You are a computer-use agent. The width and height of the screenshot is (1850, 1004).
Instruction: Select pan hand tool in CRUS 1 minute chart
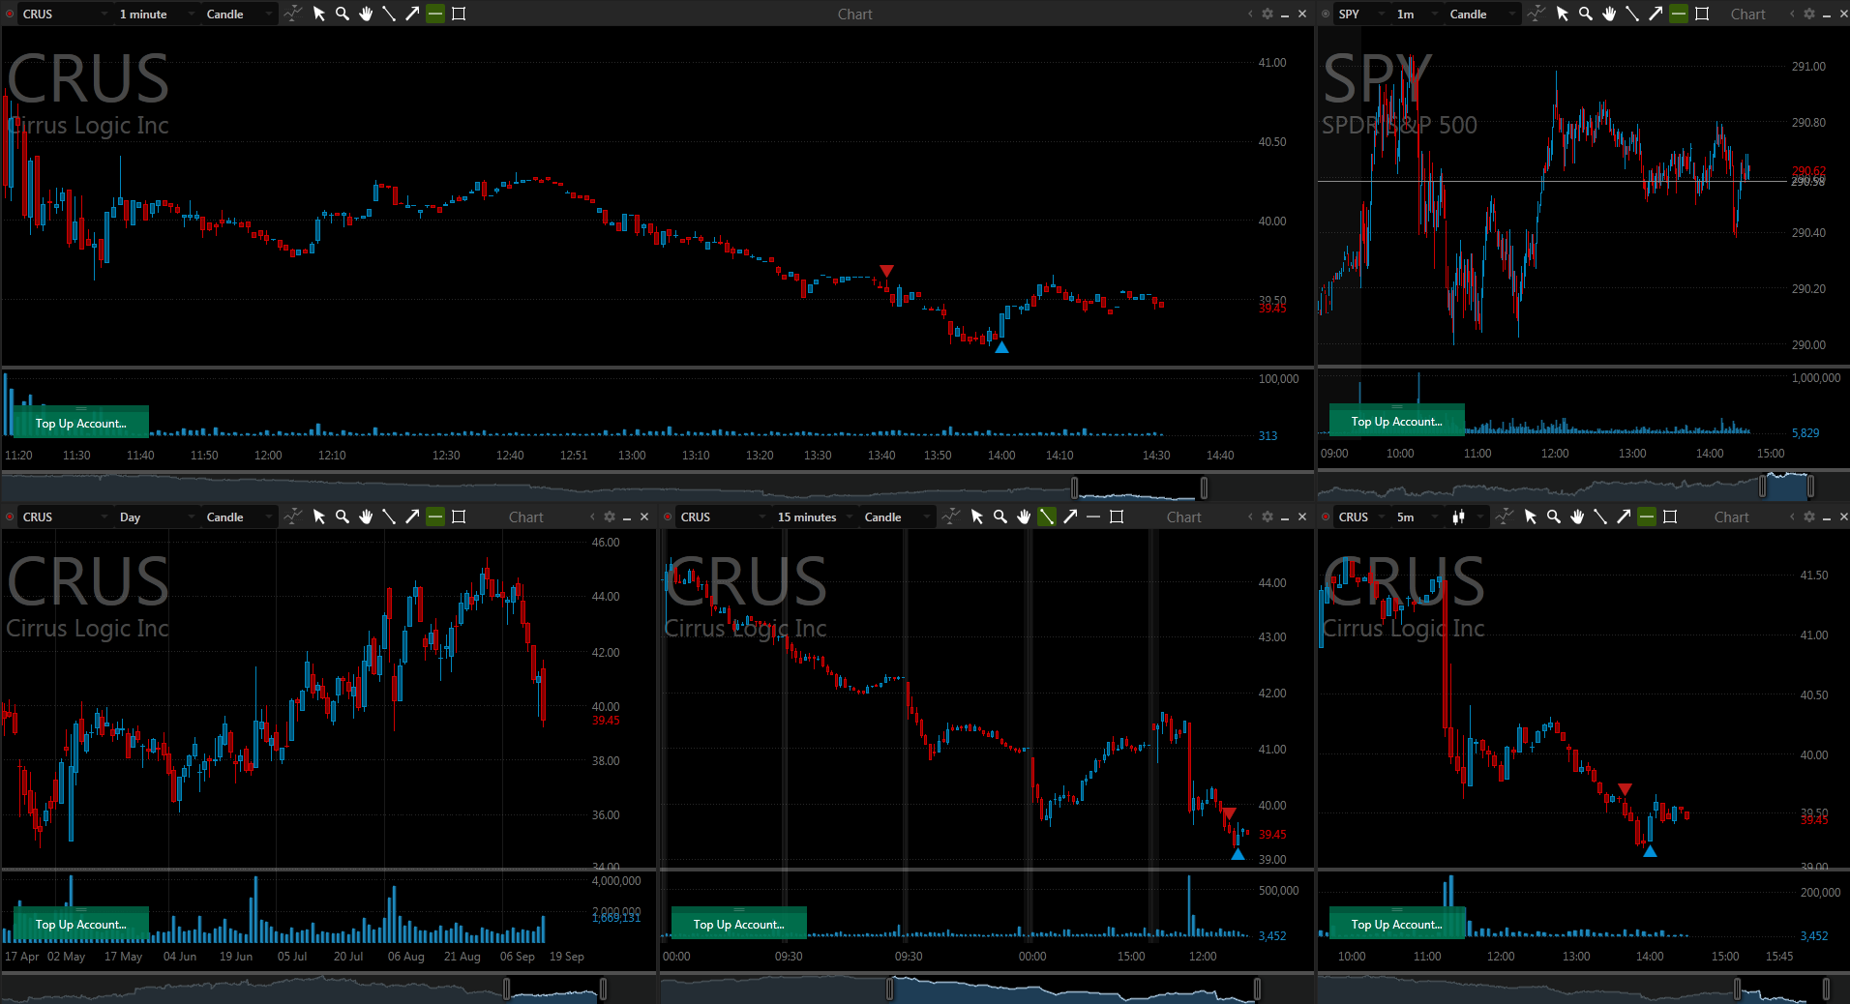366,14
